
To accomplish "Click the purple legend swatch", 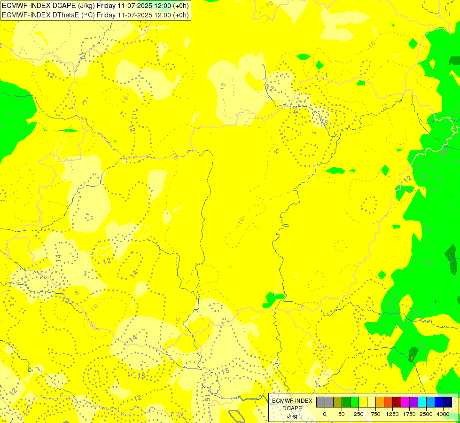I will pyautogui.click(x=413, y=402).
